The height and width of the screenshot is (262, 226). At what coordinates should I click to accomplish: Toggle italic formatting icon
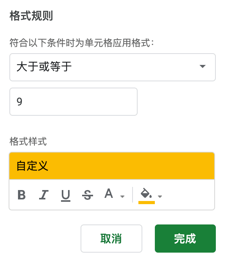pyautogui.click(x=43, y=195)
